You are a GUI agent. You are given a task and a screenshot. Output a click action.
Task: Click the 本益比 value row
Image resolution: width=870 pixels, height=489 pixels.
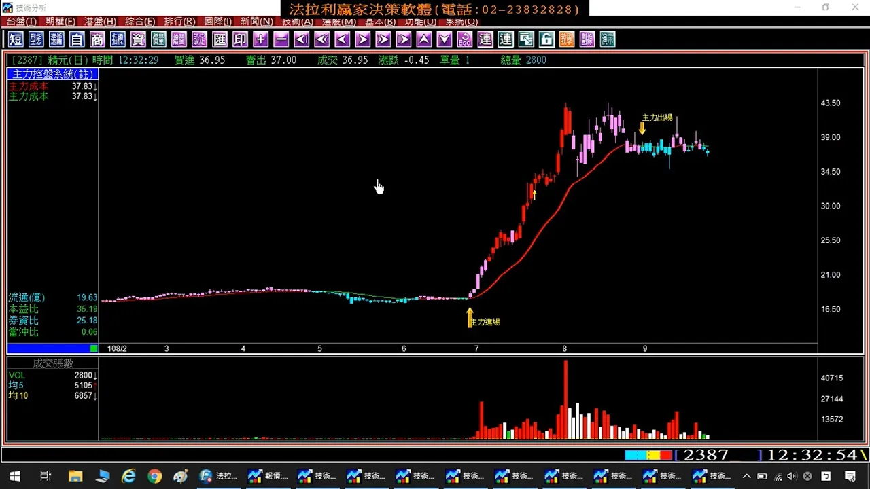coord(52,309)
